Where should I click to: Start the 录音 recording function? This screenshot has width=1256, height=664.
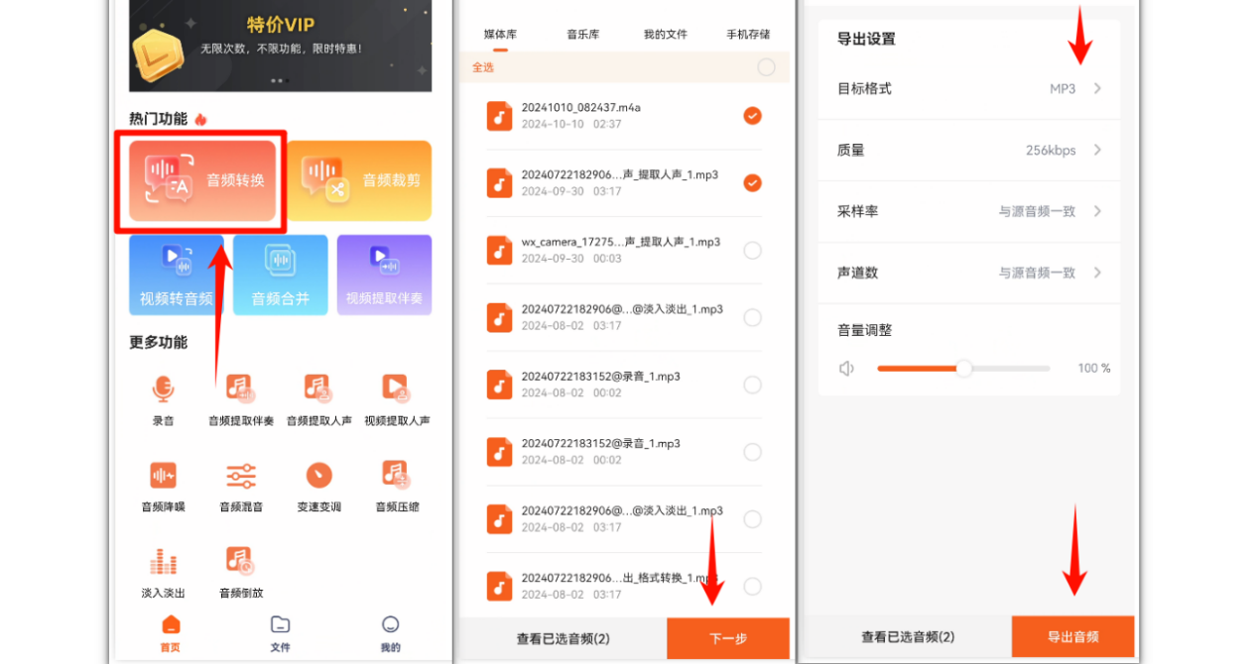(x=163, y=400)
